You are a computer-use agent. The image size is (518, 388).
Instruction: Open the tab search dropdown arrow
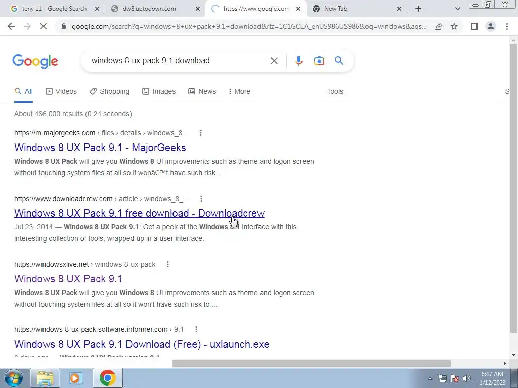(x=457, y=9)
